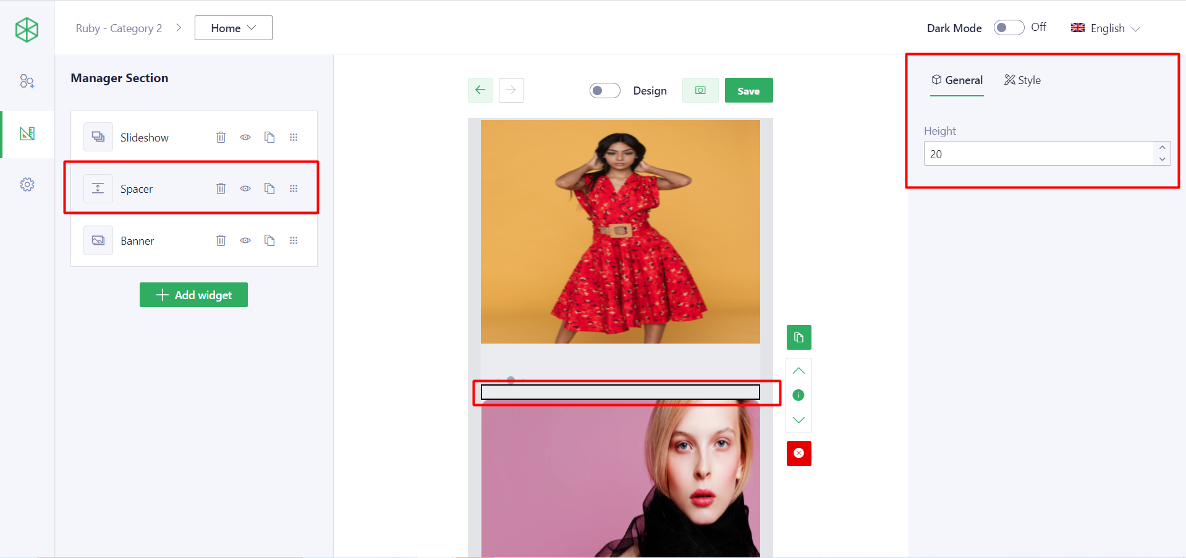Toggle visibility of the Banner widget
The width and height of the screenshot is (1186, 558).
point(245,240)
